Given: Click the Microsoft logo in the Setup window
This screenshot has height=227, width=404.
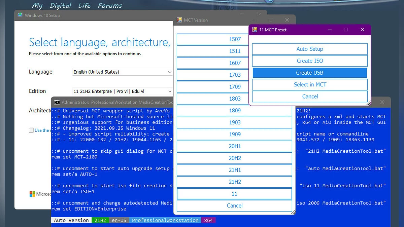Looking at the screenshot, I should [x=32, y=194].
